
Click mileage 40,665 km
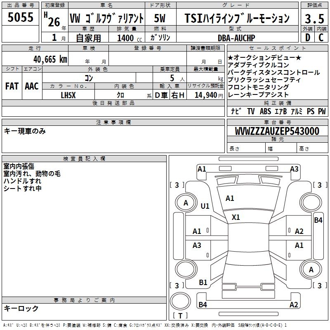tap(50, 59)
